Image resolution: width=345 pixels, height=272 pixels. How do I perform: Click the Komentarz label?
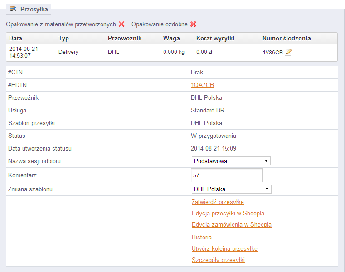22,175
